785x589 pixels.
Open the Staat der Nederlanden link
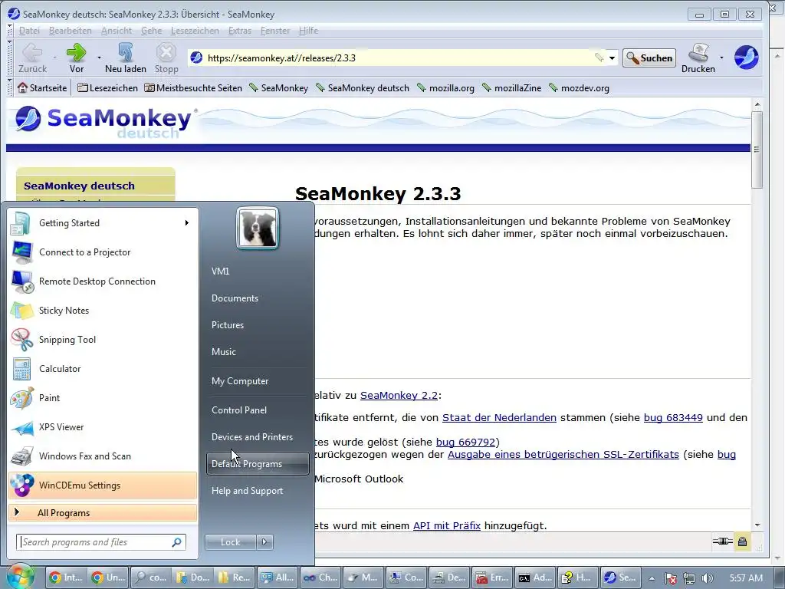[499, 417]
